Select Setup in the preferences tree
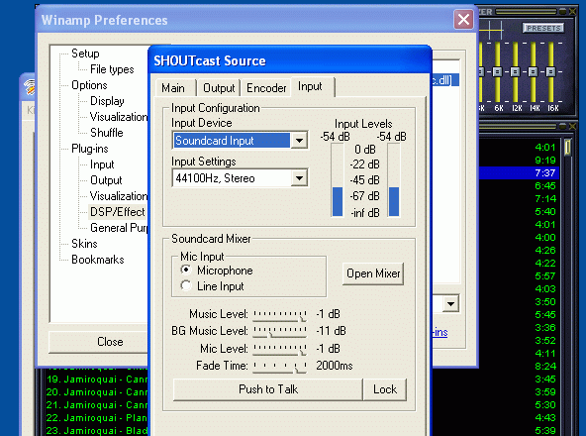The width and height of the screenshot is (586, 436). [x=85, y=54]
